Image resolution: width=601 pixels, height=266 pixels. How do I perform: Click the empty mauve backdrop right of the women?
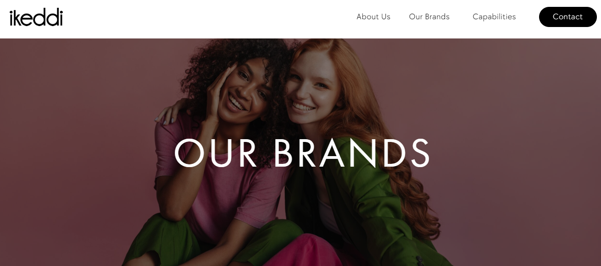point(518,151)
